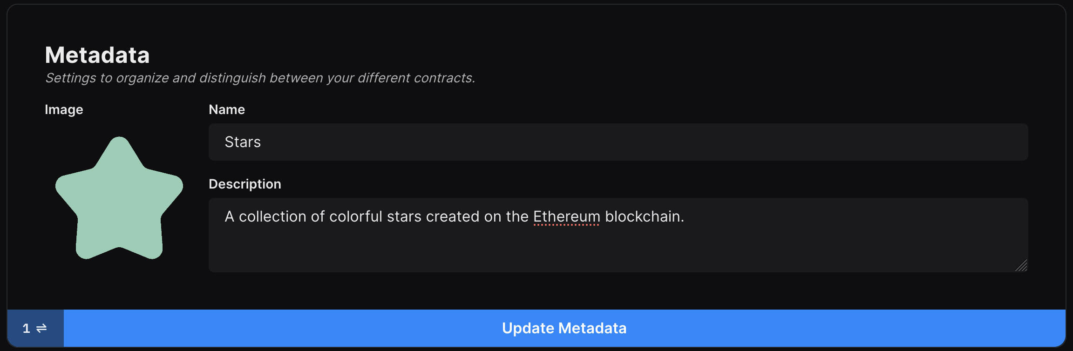This screenshot has width=1073, height=351.
Task: Click the Description label
Action: coord(245,183)
